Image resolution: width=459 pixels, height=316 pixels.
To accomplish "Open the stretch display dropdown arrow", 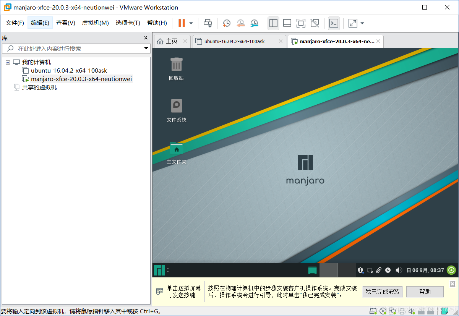I will 362,23.
